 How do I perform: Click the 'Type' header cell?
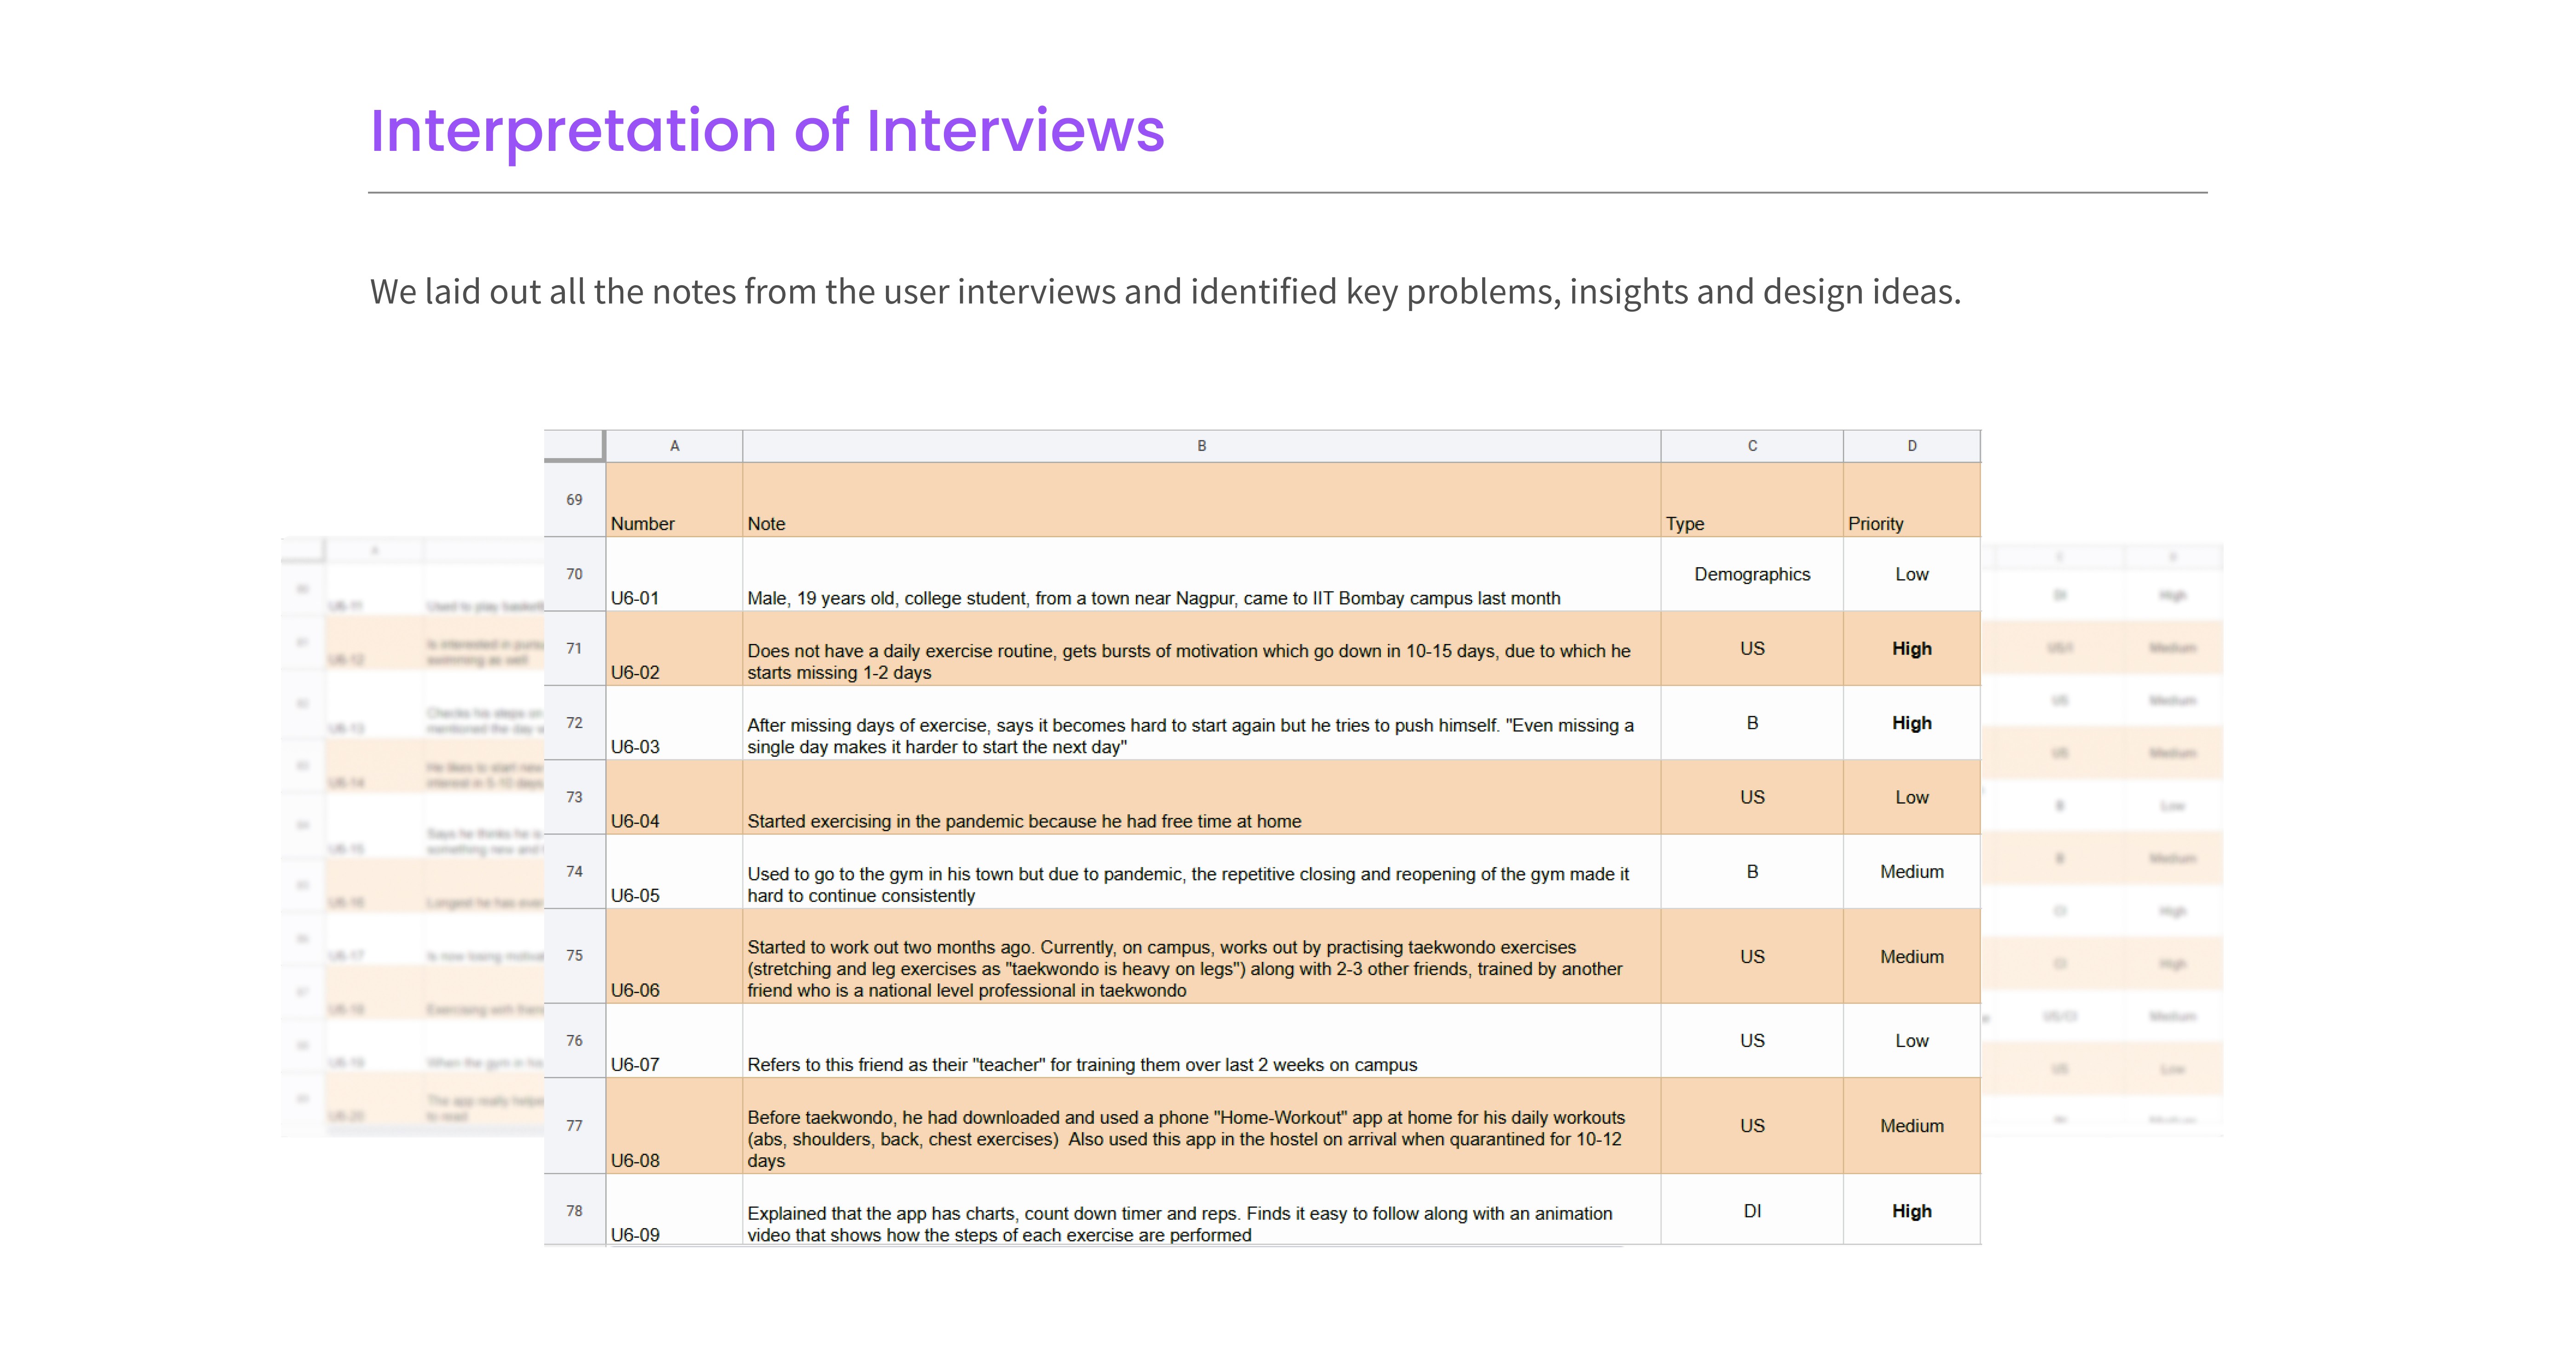[x=1751, y=499]
